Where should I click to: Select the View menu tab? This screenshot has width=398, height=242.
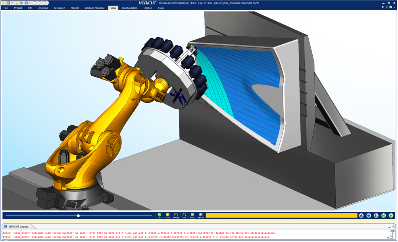click(x=113, y=8)
